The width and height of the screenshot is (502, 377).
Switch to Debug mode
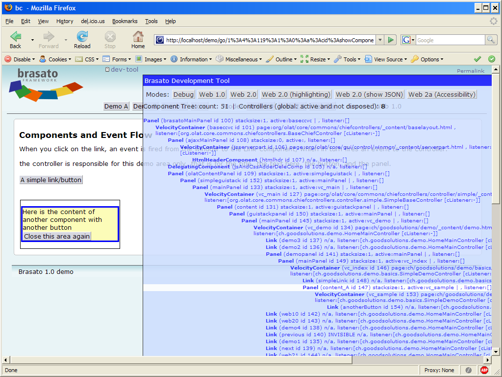coord(183,94)
